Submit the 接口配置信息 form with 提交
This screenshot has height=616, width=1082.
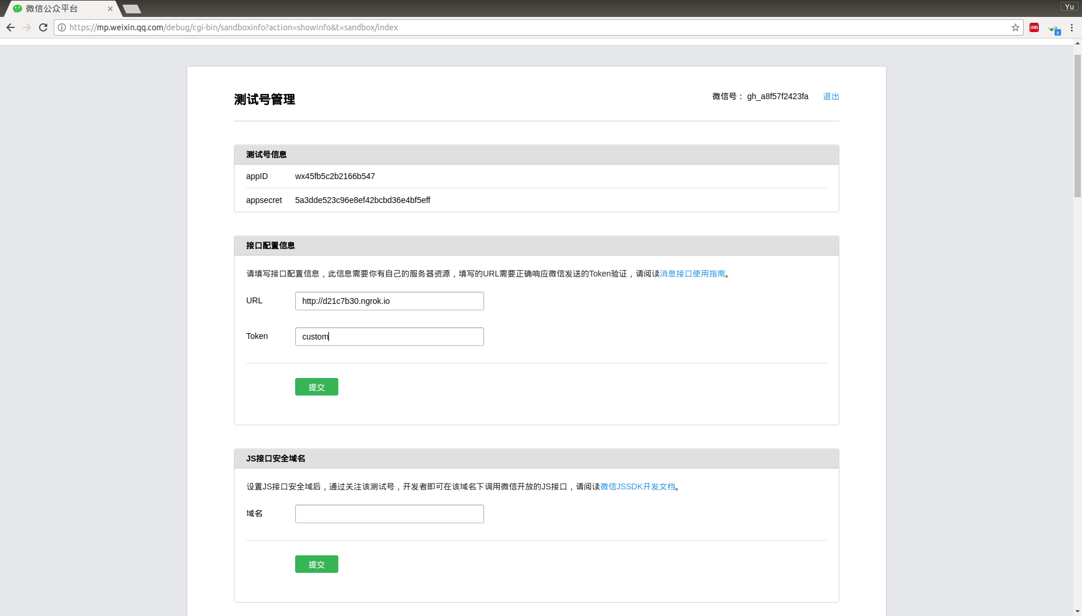tap(316, 386)
